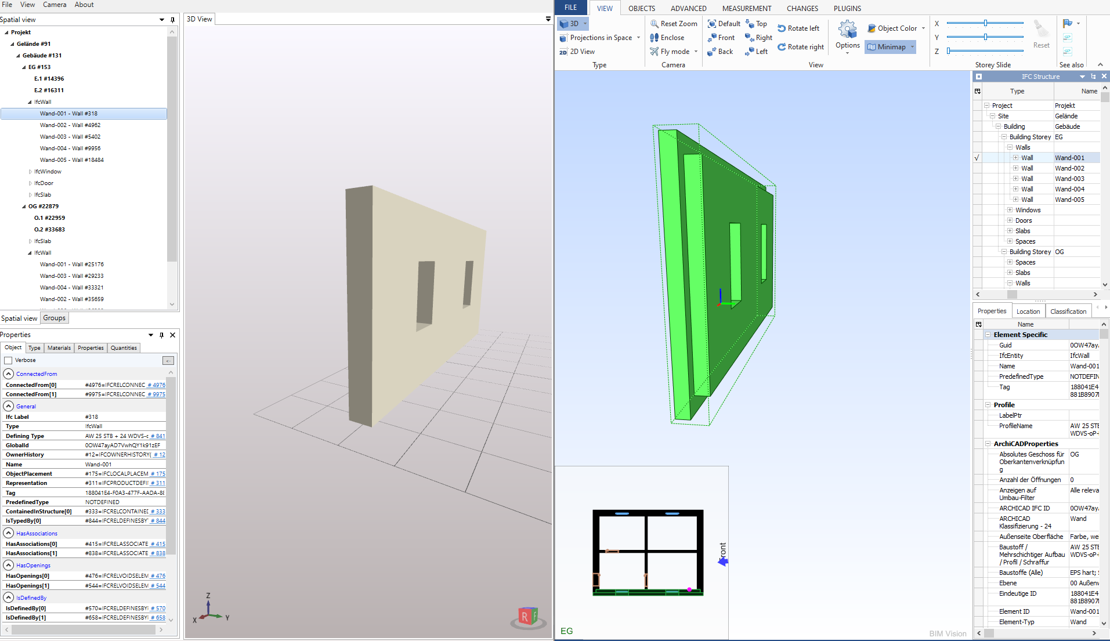Check the selection cell for Wand-004 row

coord(977,189)
